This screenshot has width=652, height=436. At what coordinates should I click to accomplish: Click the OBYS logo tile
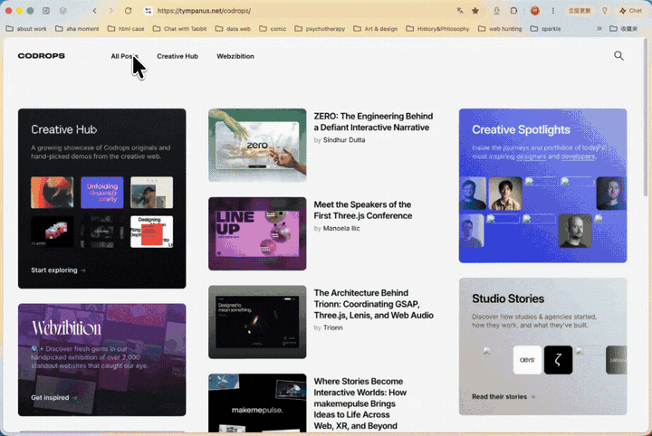527,360
